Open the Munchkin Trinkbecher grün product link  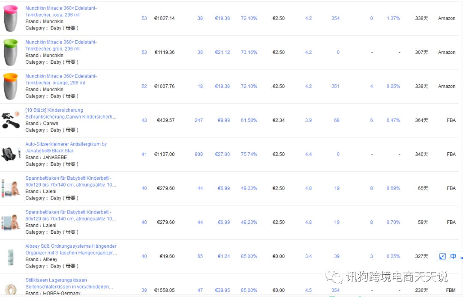click(x=61, y=45)
